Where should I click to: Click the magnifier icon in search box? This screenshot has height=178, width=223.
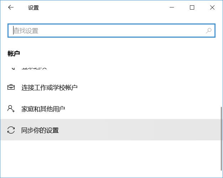(x=209, y=31)
